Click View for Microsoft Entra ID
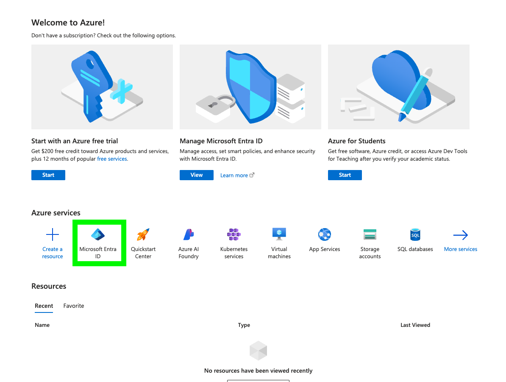Image resolution: width=506 pixels, height=382 pixels. pos(197,175)
